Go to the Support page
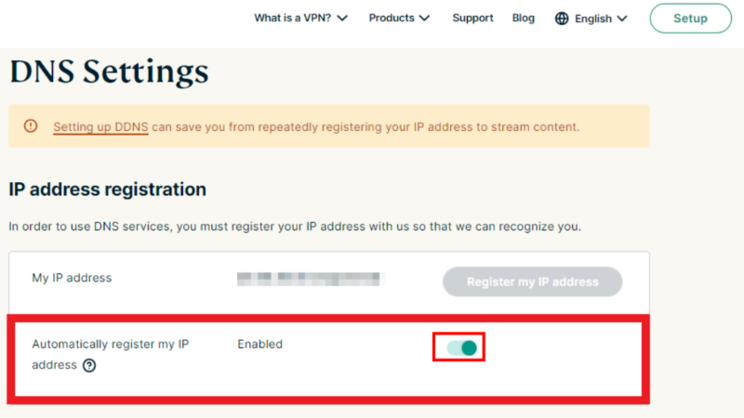Viewport: 744px width, 418px height. [472, 19]
